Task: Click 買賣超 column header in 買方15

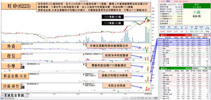Action: (x=176, y=38)
